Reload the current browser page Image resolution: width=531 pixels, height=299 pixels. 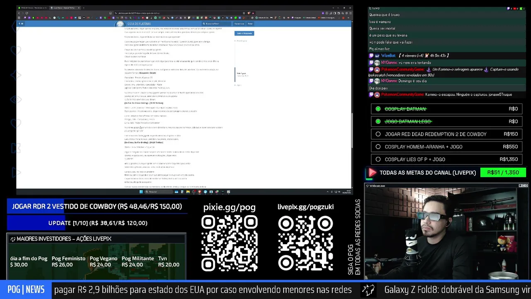pos(27,13)
